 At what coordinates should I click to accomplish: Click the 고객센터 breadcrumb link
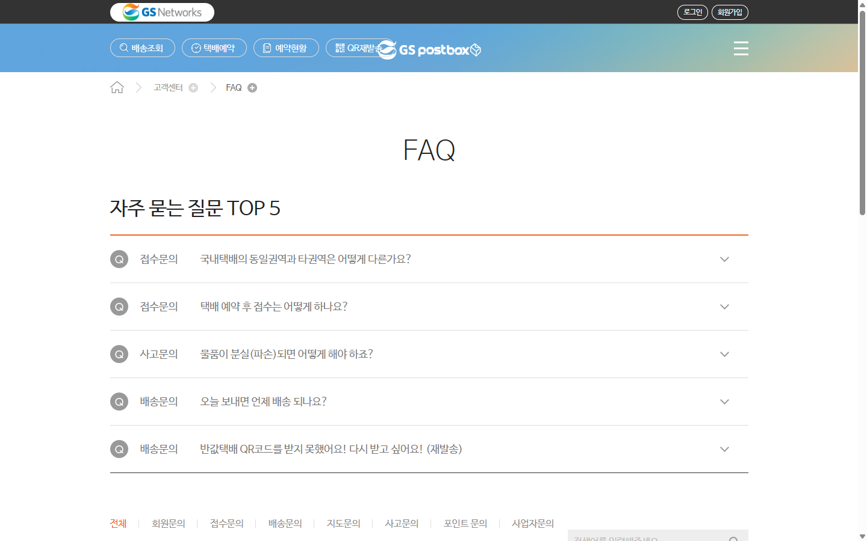(x=168, y=88)
